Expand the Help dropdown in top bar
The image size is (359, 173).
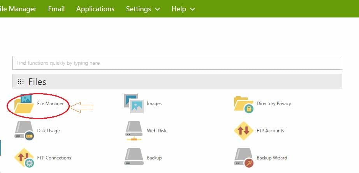tap(183, 9)
